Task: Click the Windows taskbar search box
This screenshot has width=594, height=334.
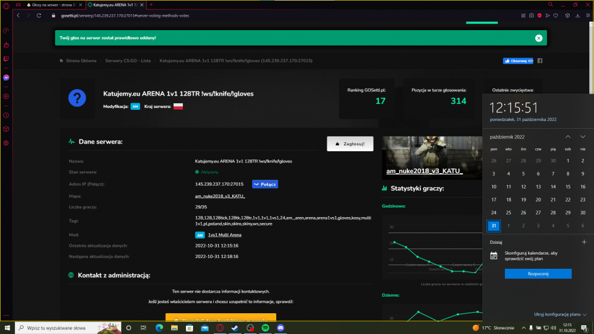Action: tap(68, 327)
